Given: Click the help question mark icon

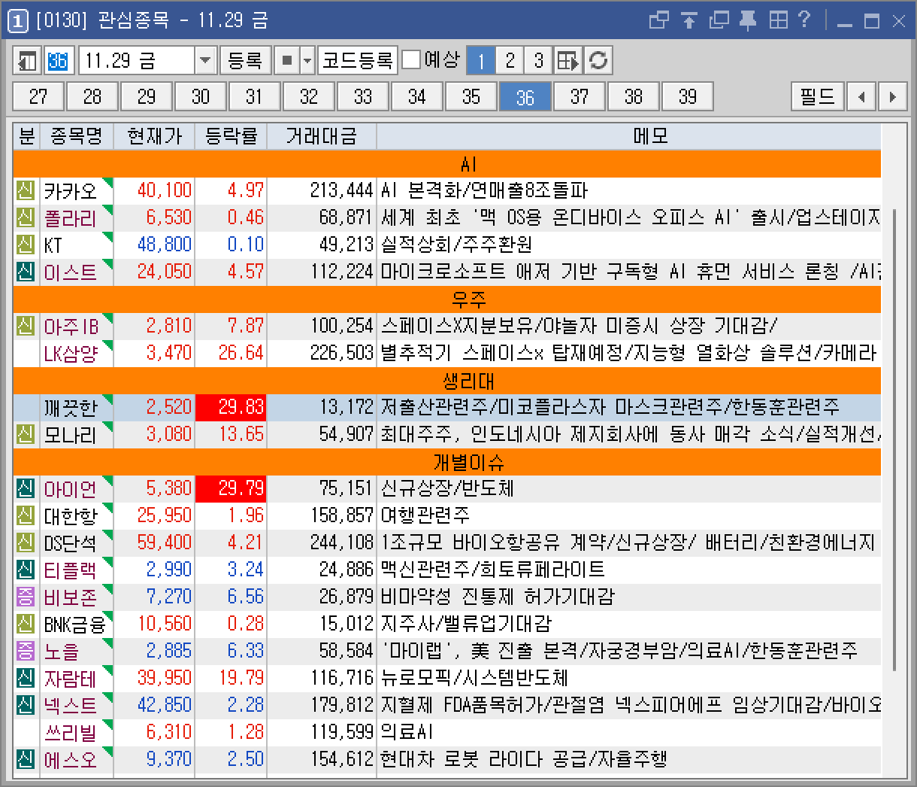Looking at the screenshot, I should (804, 20).
